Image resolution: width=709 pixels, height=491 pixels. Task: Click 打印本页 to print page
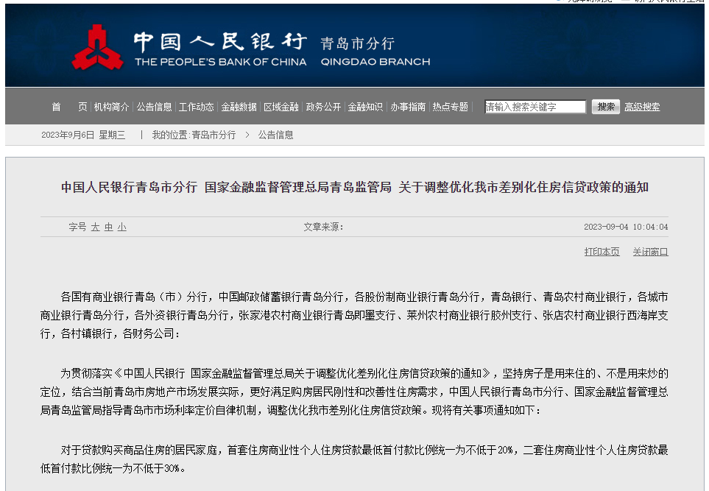(x=602, y=252)
